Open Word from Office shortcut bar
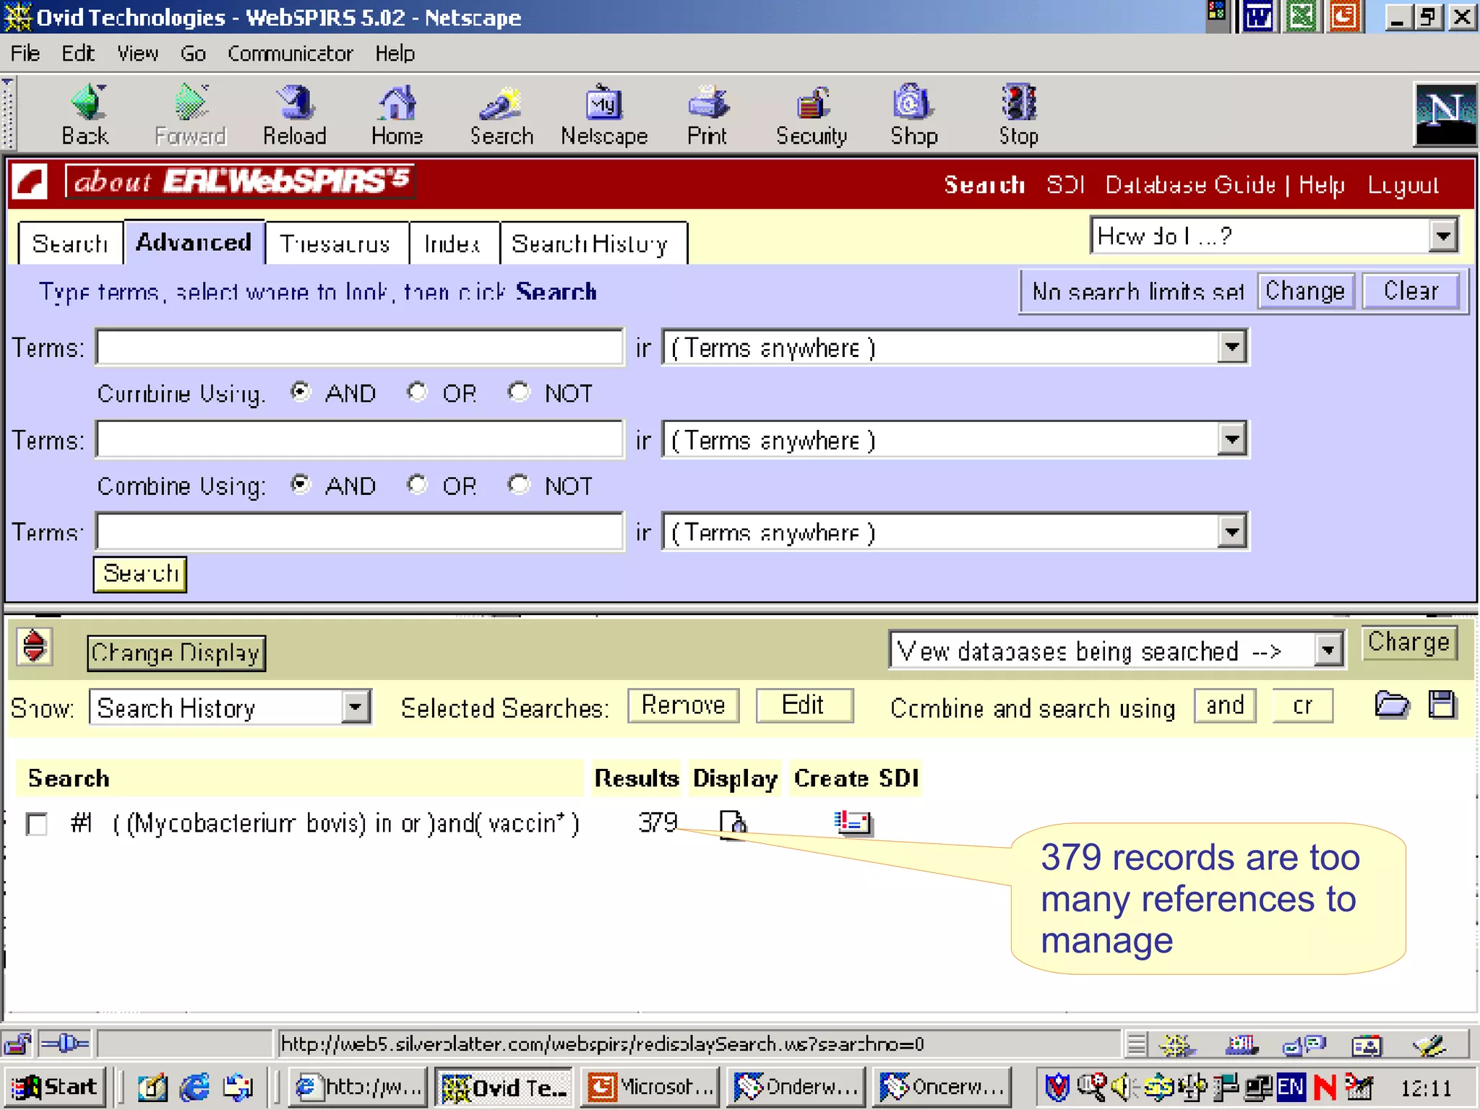Viewport: 1480px width, 1110px height. (1258, 17)
